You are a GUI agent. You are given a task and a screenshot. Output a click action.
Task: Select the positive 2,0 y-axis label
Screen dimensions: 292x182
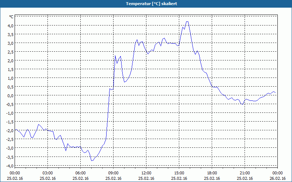point(10,60)
